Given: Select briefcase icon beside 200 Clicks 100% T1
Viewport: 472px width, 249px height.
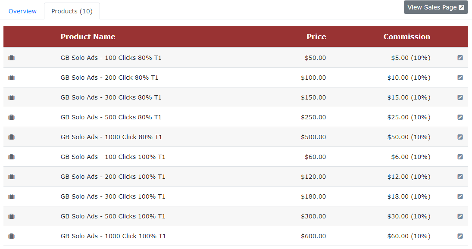Looking at the screenshot, I should 12,177.
